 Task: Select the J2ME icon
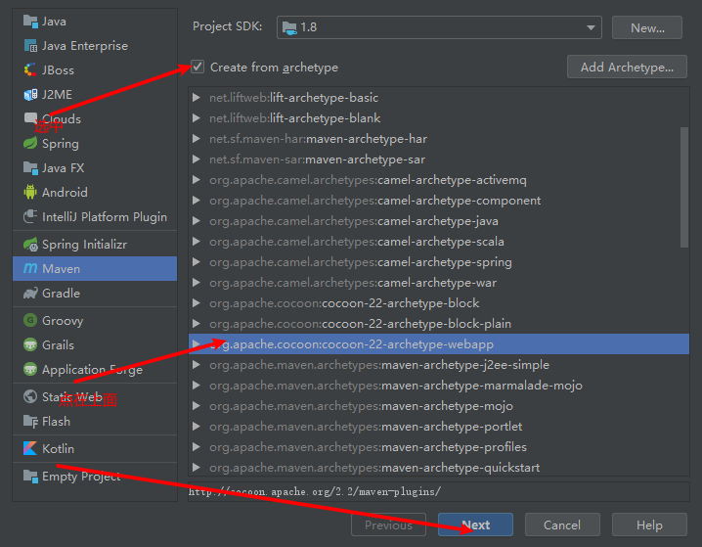click(30, 95)
